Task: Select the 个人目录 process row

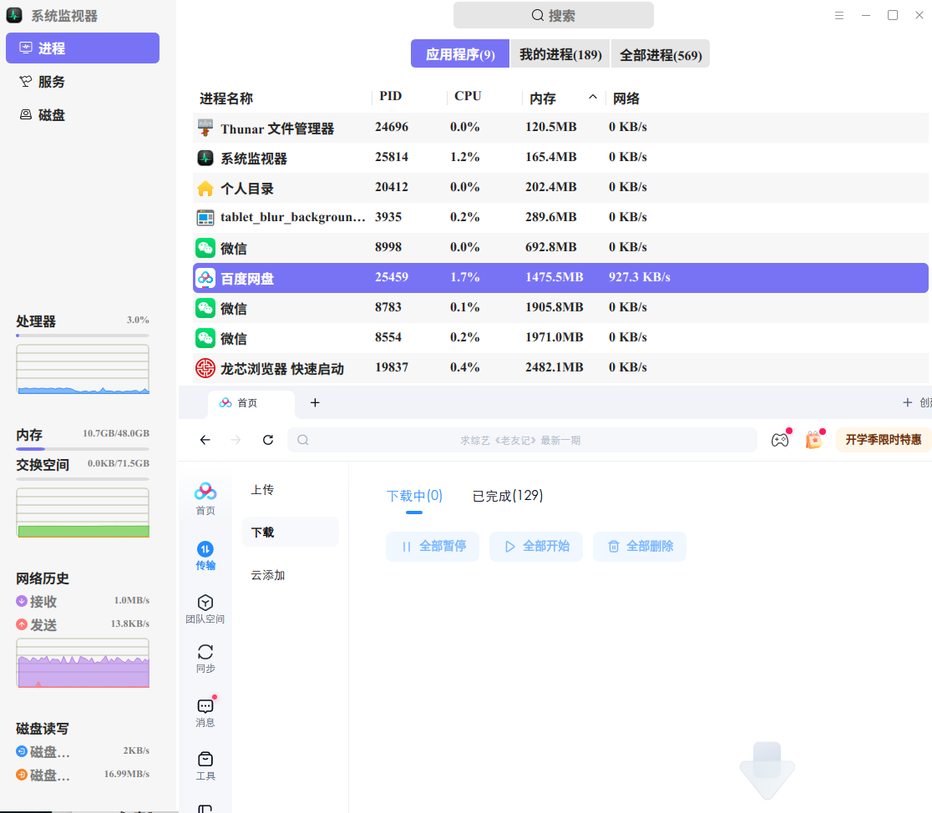Action: click(560, 188)
